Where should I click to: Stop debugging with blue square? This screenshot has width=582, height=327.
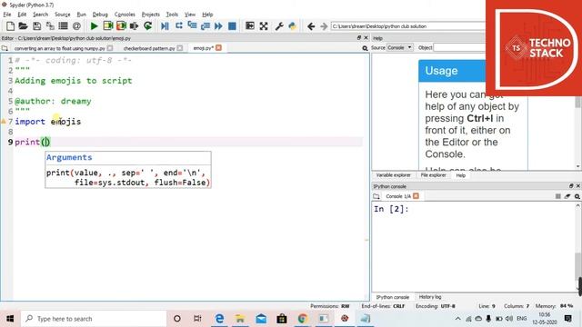coord(232,26)
